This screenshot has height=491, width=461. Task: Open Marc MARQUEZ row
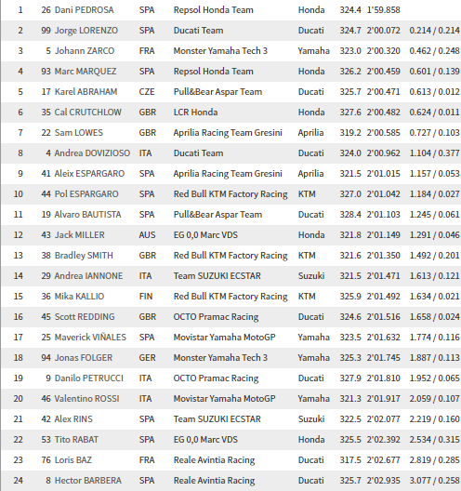coord(231,72)
